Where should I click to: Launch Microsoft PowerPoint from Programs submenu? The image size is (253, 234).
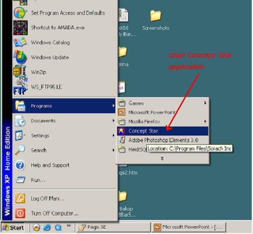click(x=162, y=112)
